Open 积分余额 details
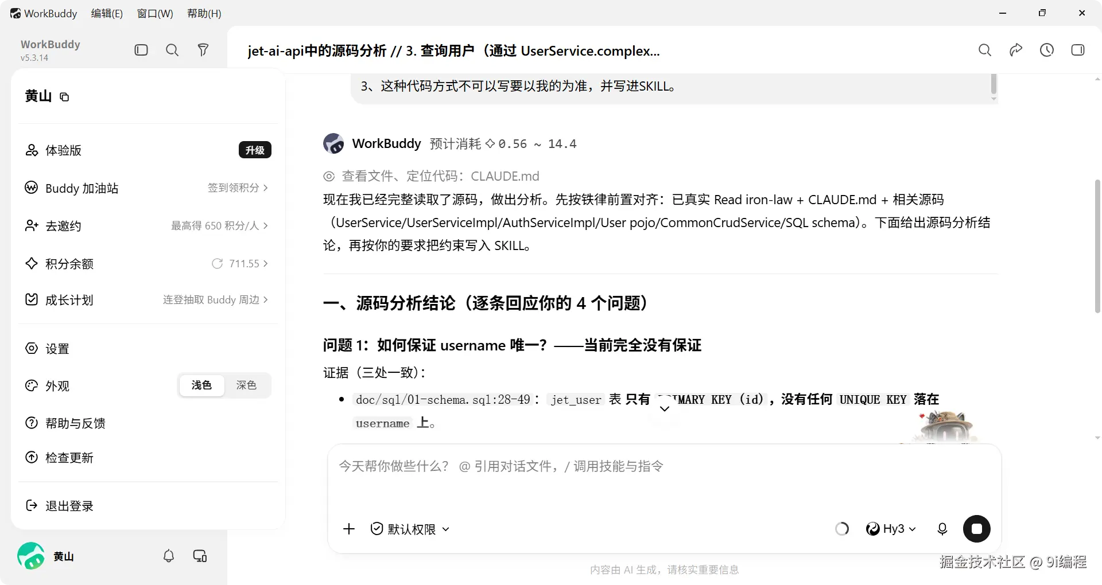Viewport: 1102px width, 585px height. coord(148,264)
